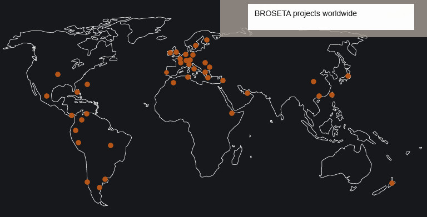
Task: Click the marker in central United States
Action: point(58,74)
